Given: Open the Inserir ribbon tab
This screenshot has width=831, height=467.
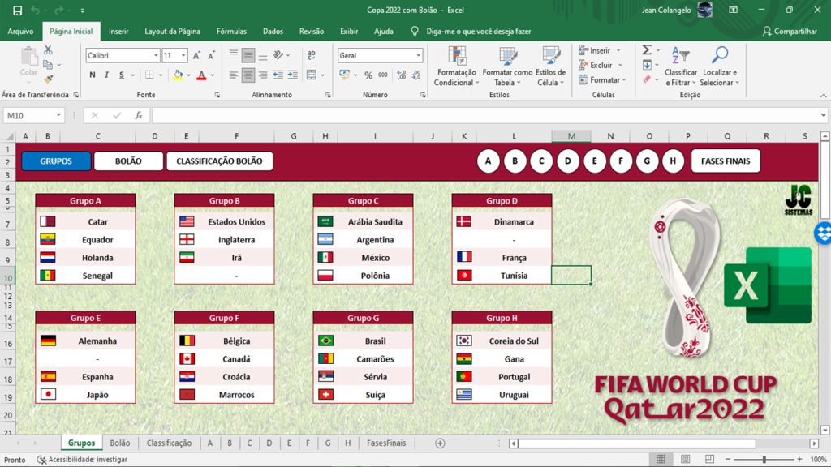Looking at the screenshot, I should [118, 32].
